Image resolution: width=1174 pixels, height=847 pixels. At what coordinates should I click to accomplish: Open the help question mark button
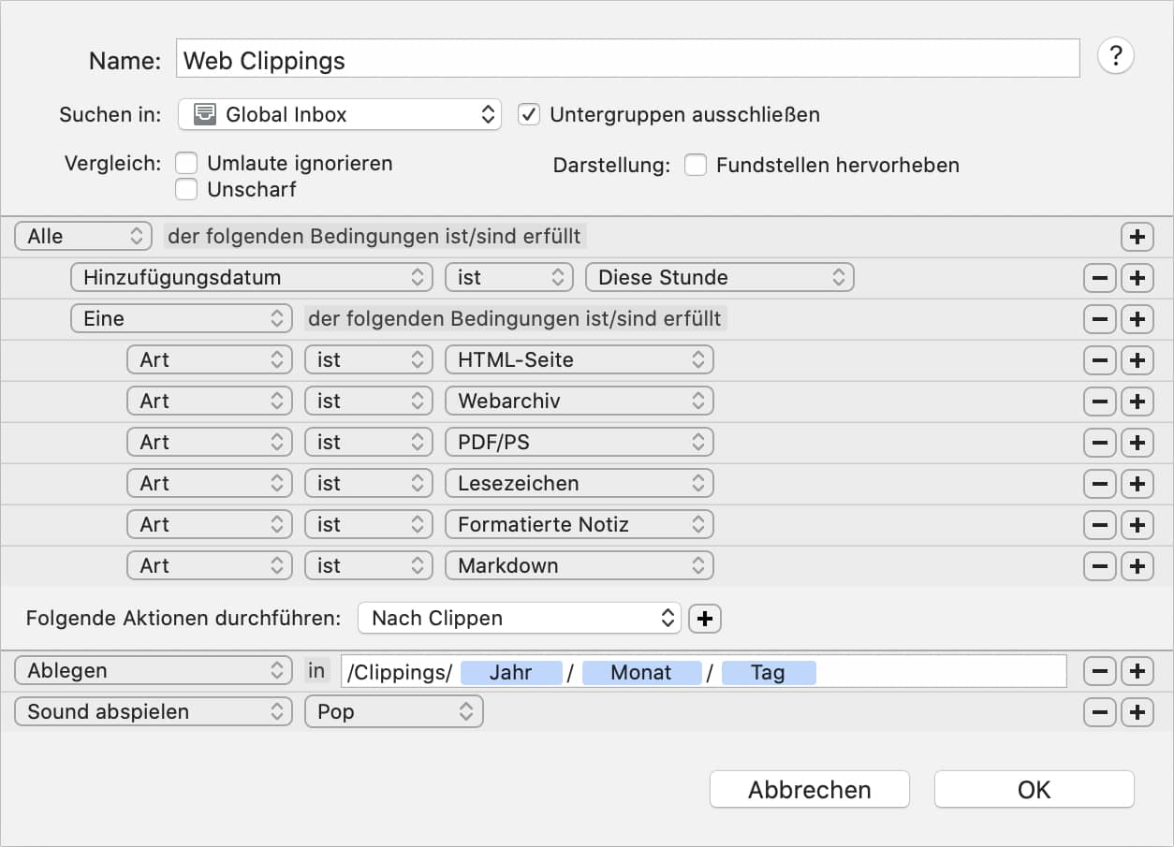pos(1115,56)
